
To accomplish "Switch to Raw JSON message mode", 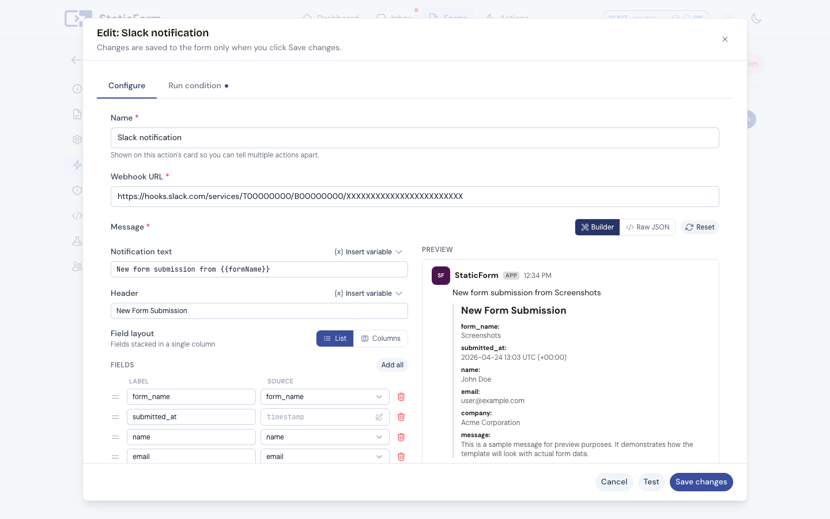I will [x=647, y=227].
